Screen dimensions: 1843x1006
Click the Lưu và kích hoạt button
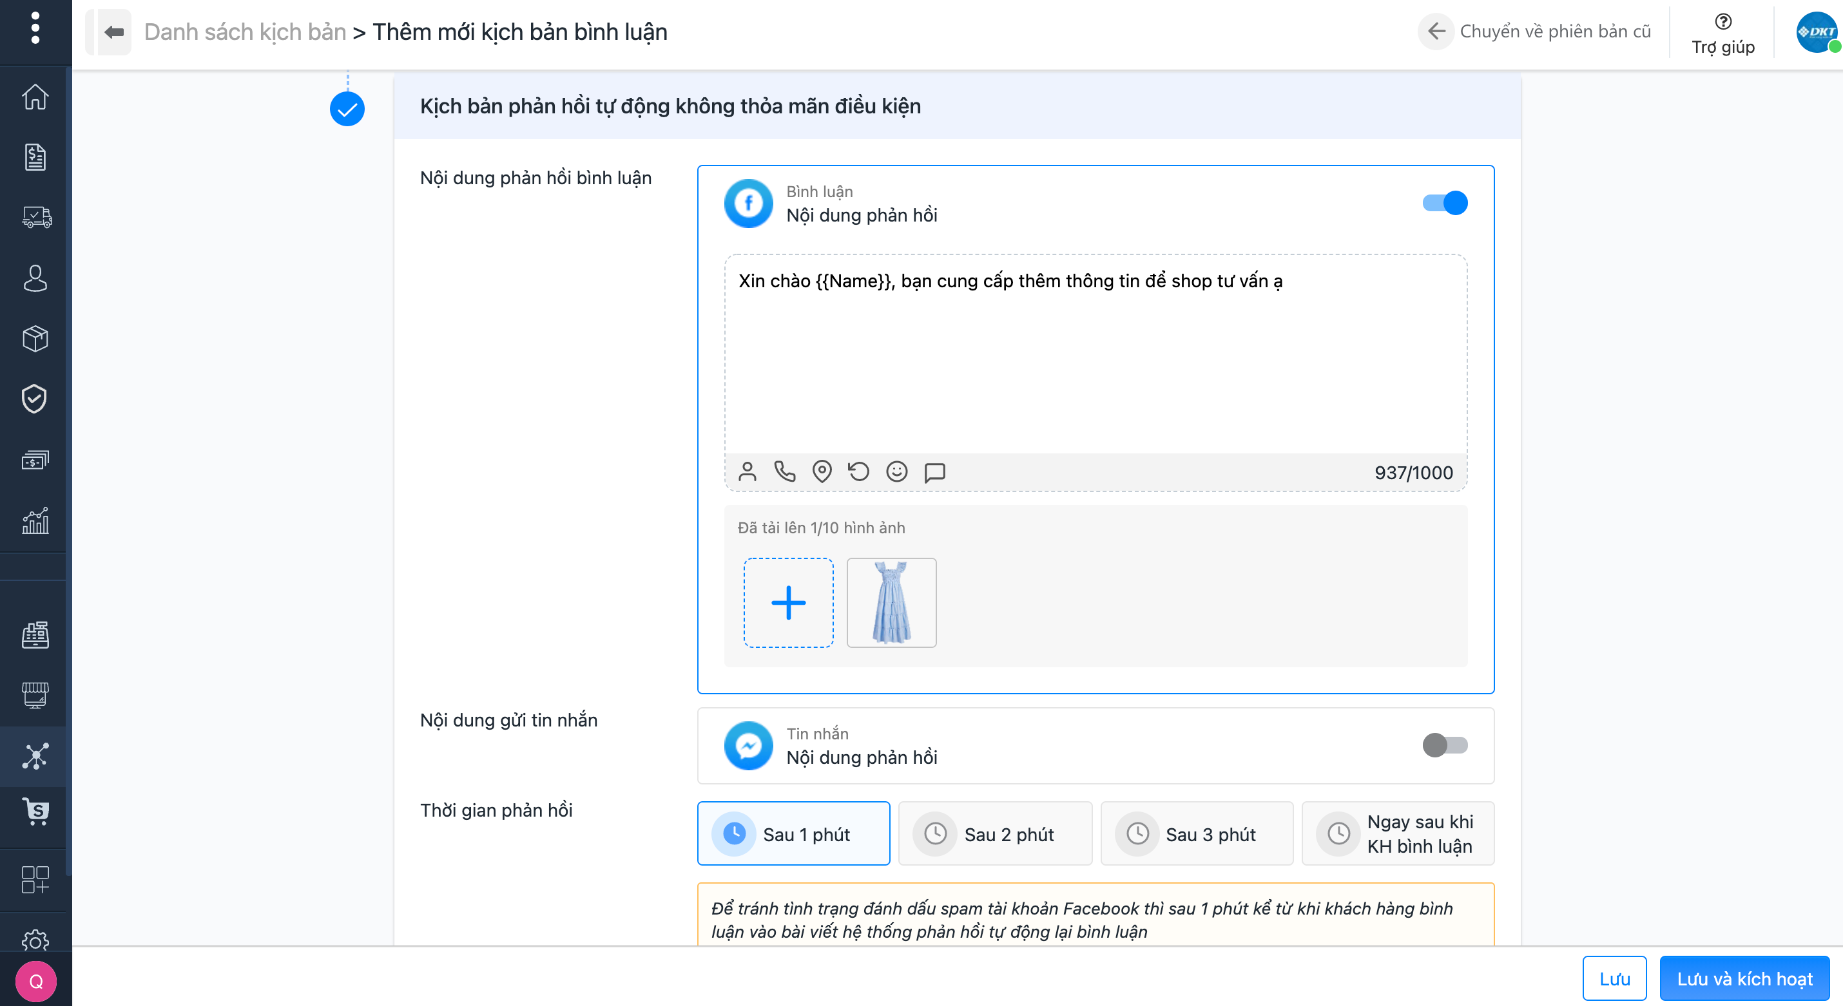1744,978
